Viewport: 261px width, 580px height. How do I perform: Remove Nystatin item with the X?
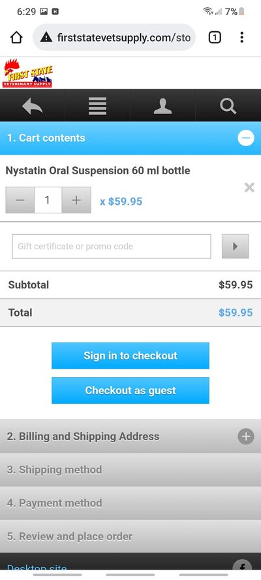pos(249,187)
